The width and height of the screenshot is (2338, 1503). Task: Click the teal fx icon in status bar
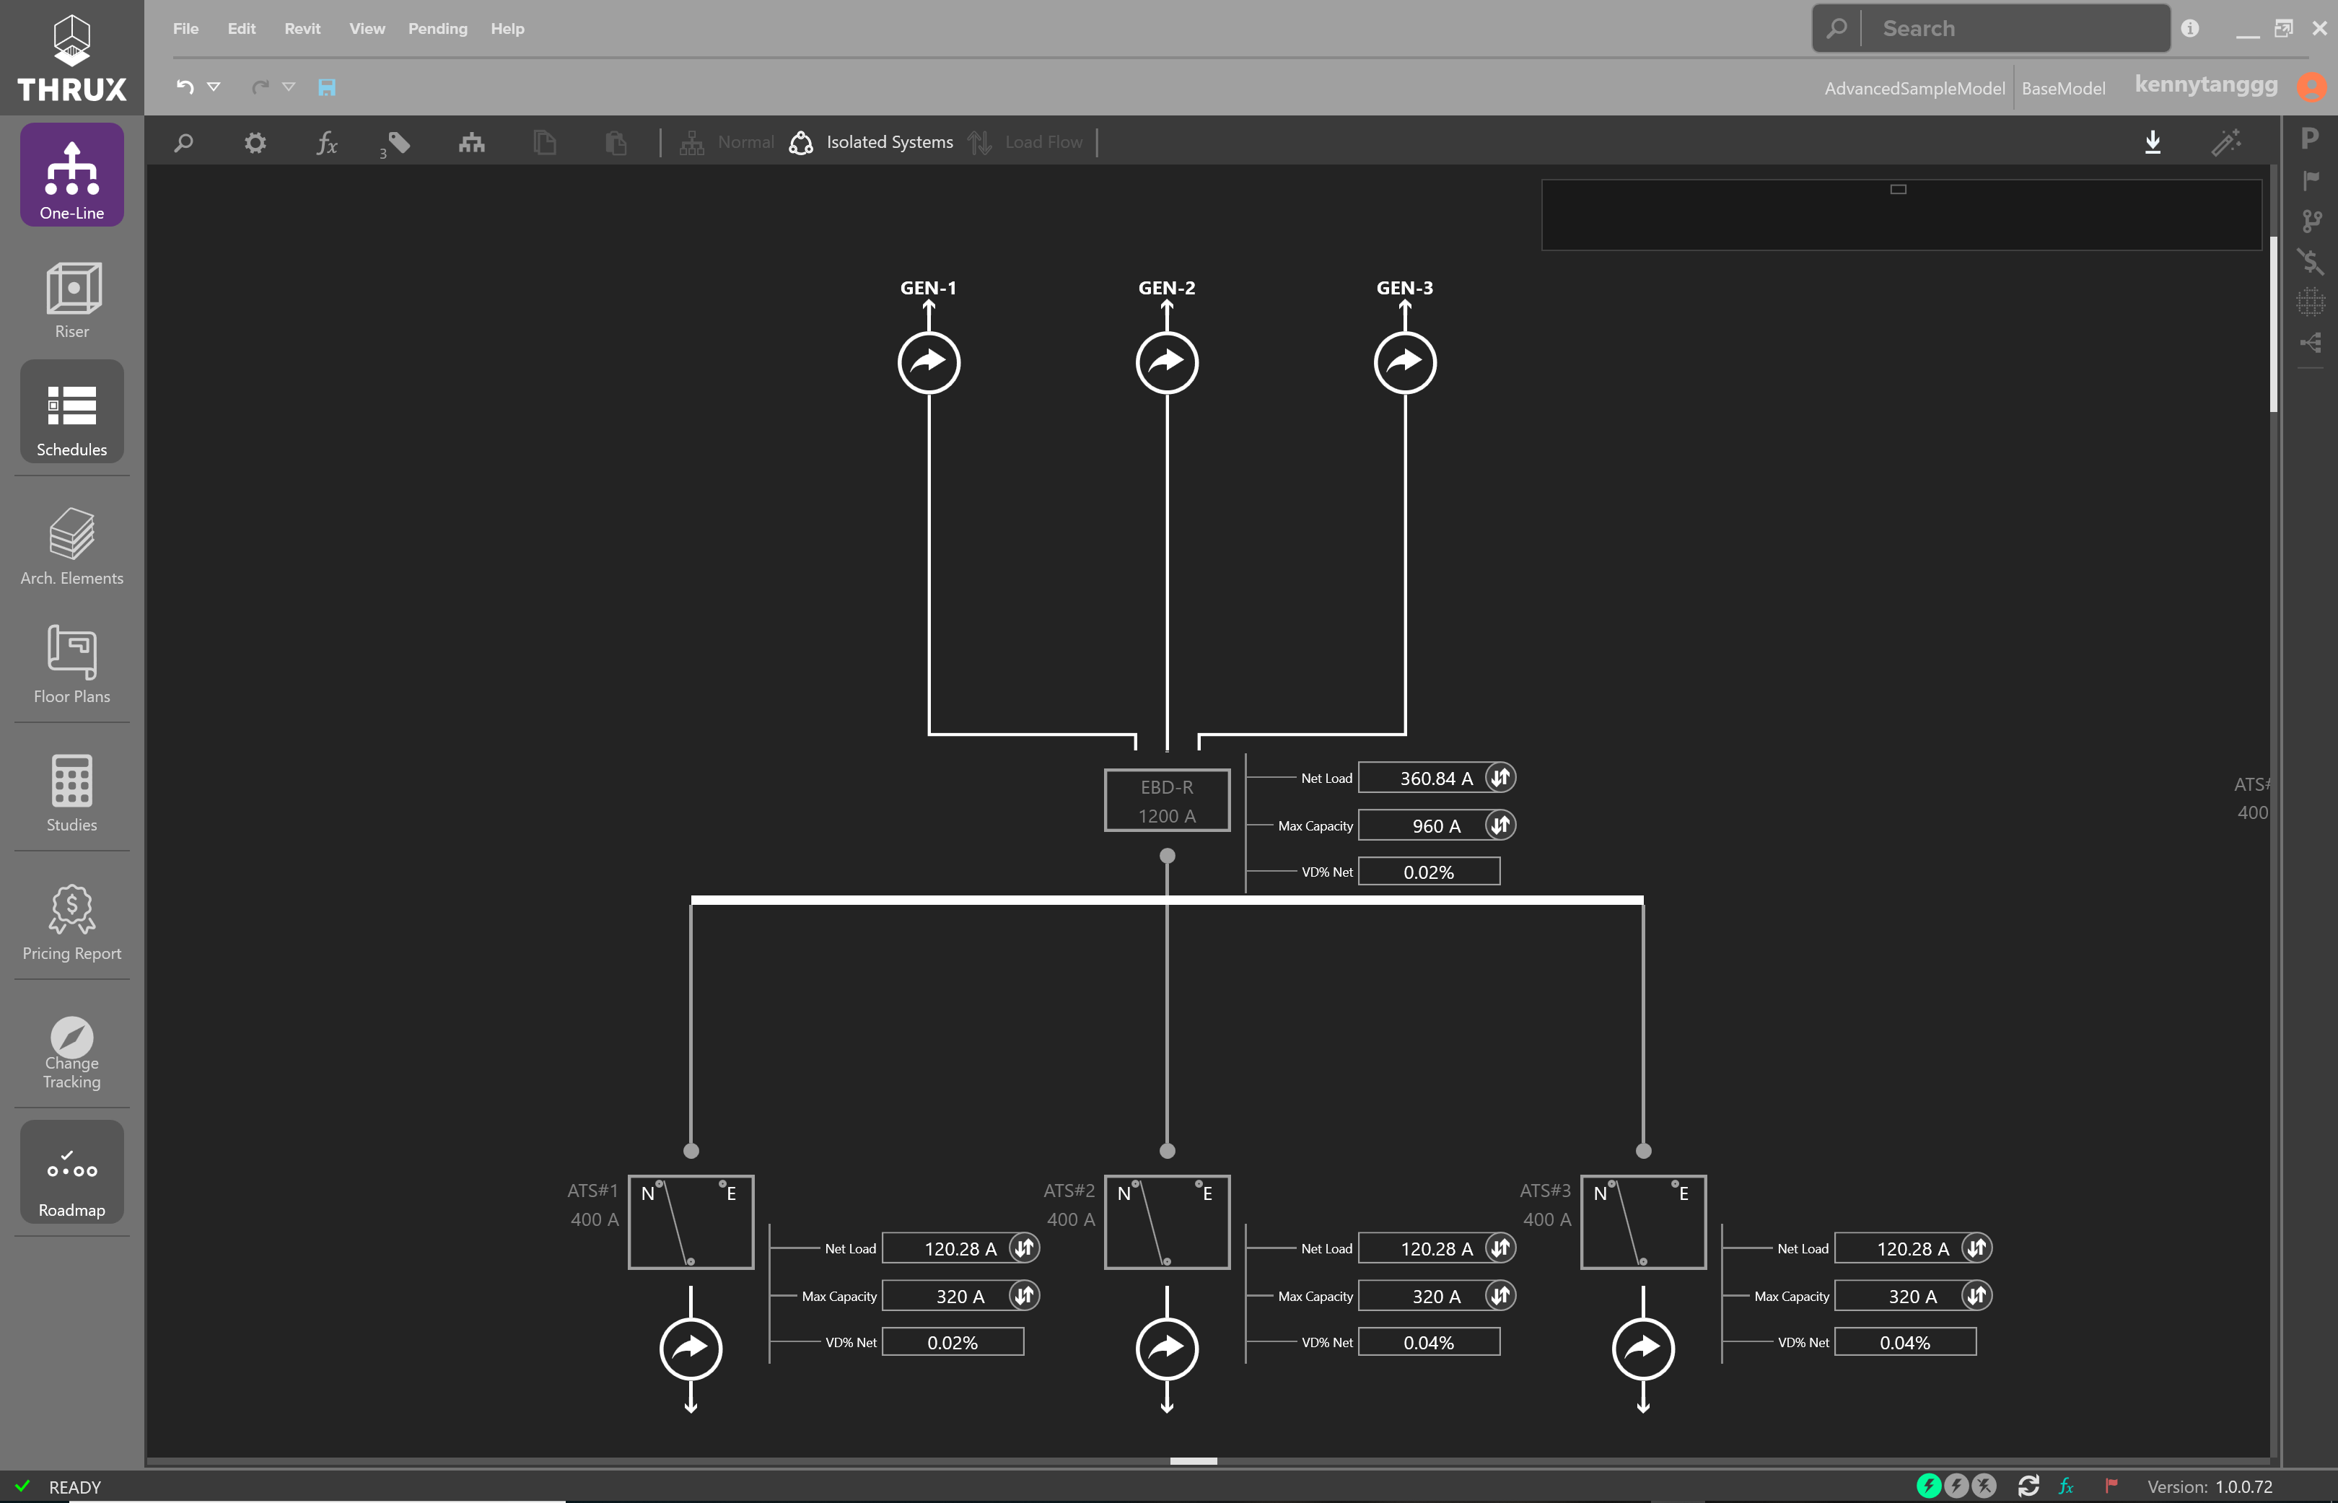point(2067,1486)
